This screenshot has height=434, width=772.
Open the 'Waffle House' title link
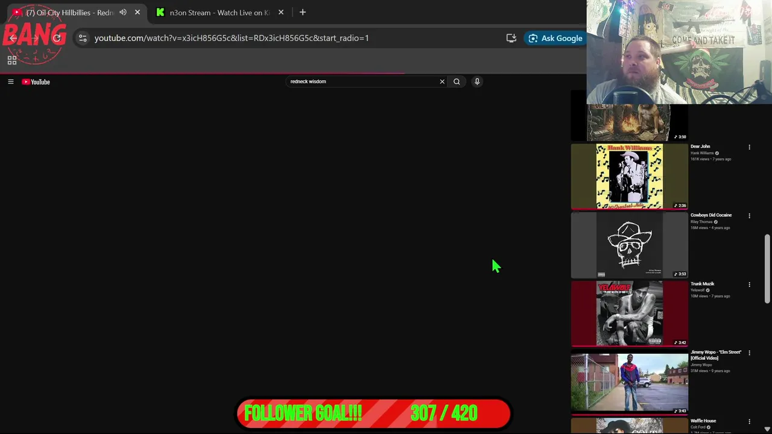coord(703,421)
